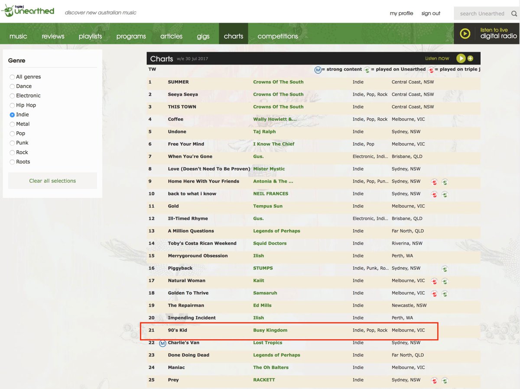
Task: Click green Unearthed icon in Golden To Thrive row
Action: 445,293
